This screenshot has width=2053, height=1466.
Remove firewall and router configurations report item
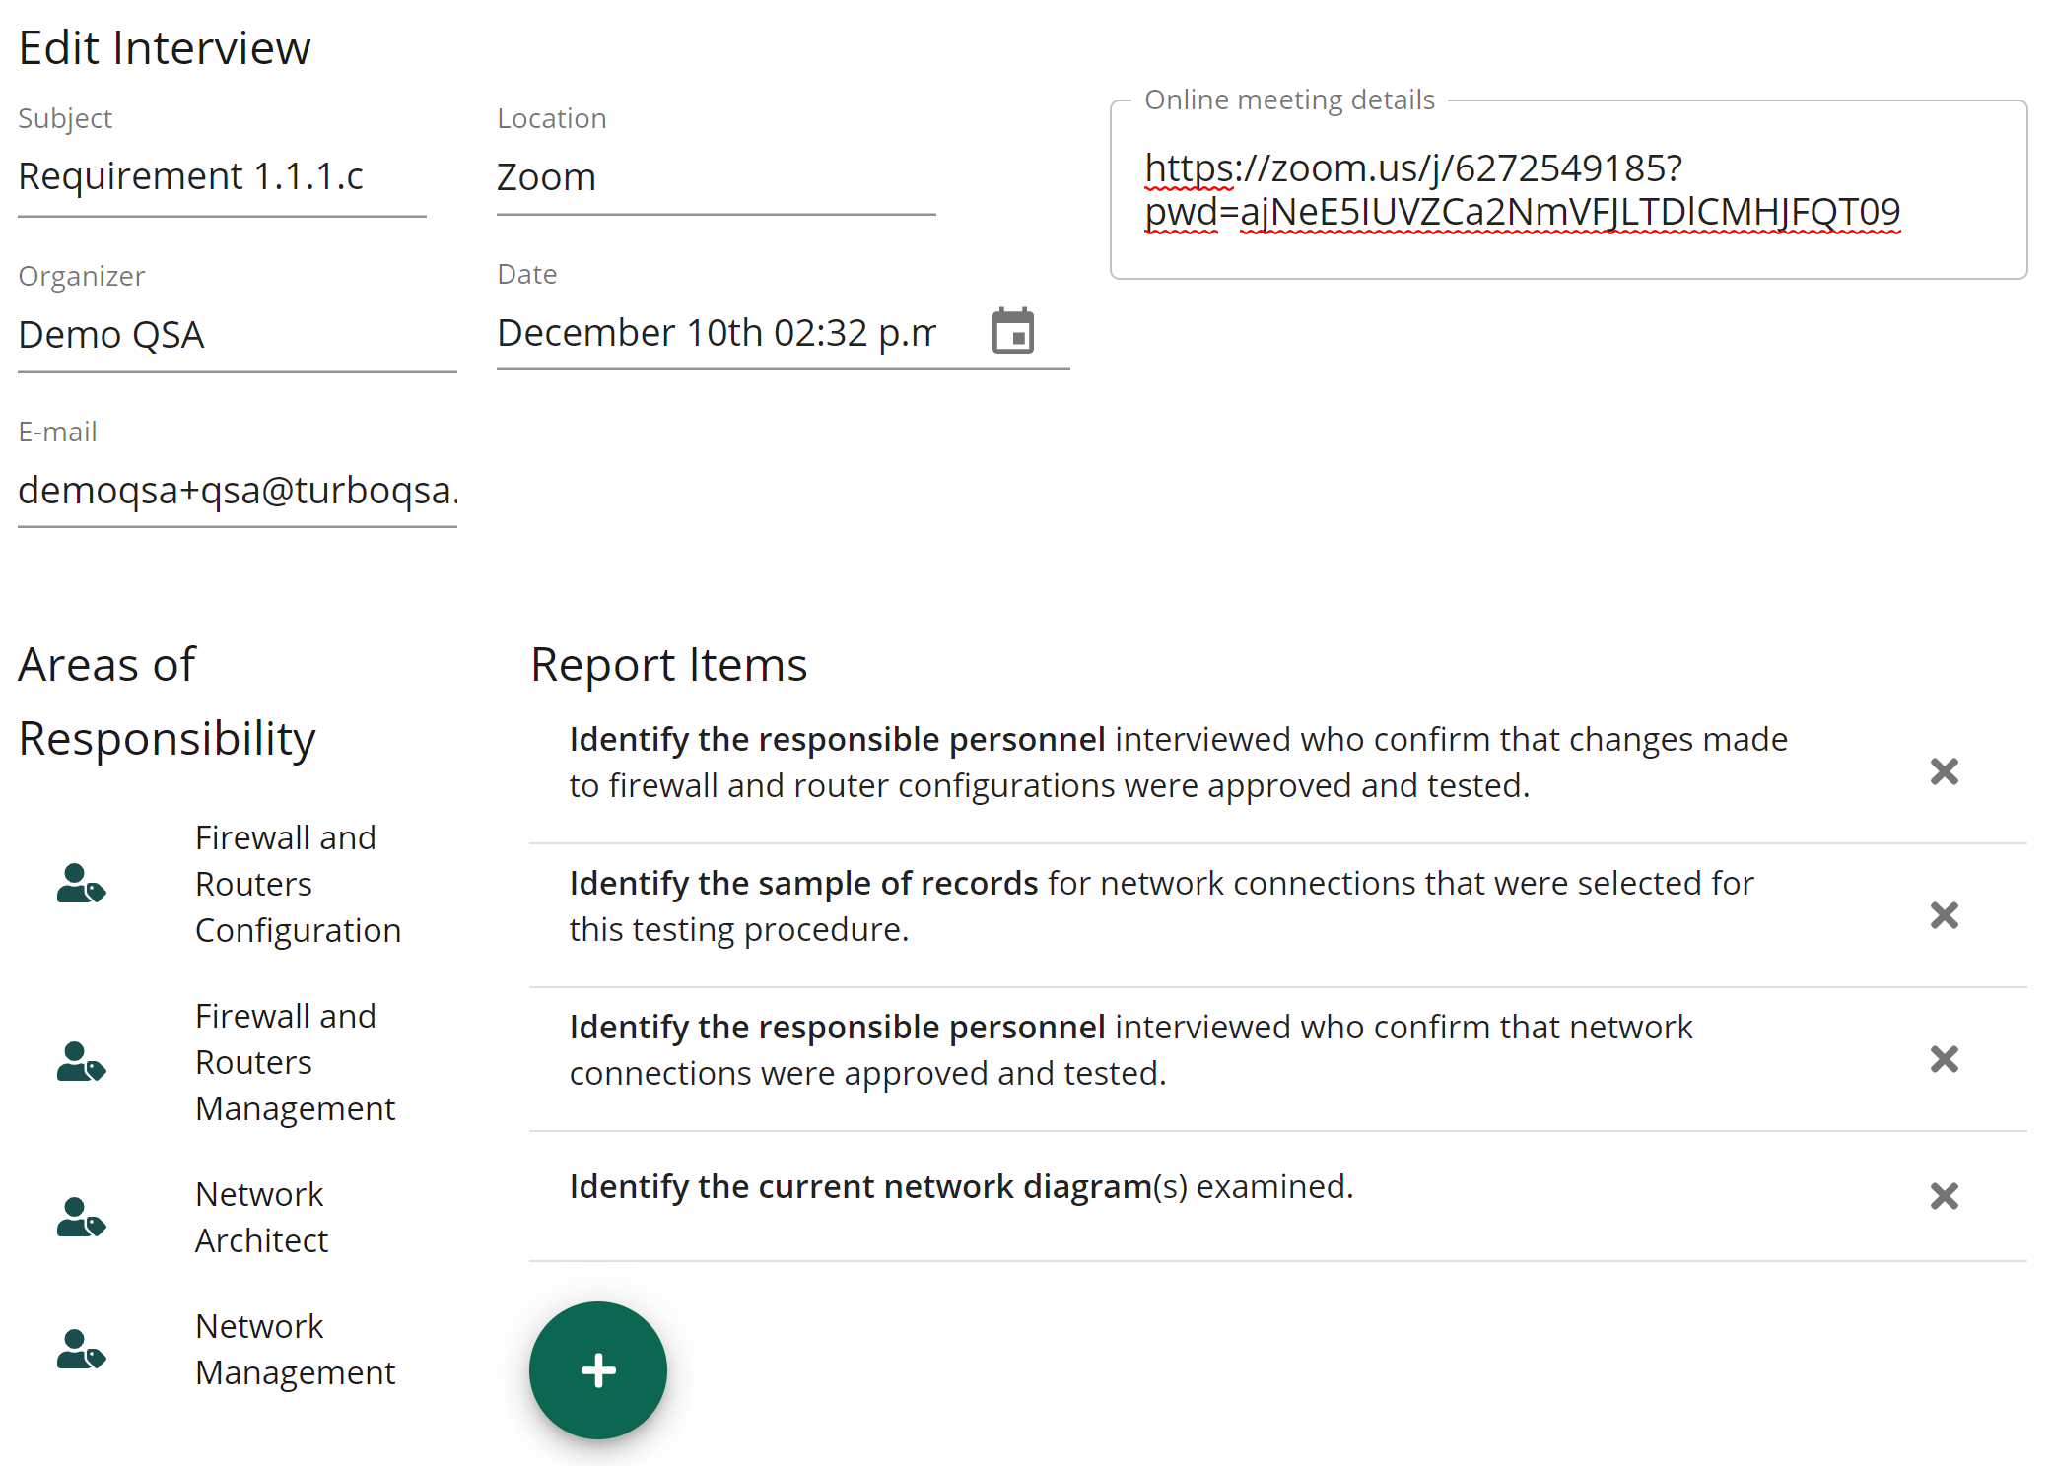pos(1944,771)
